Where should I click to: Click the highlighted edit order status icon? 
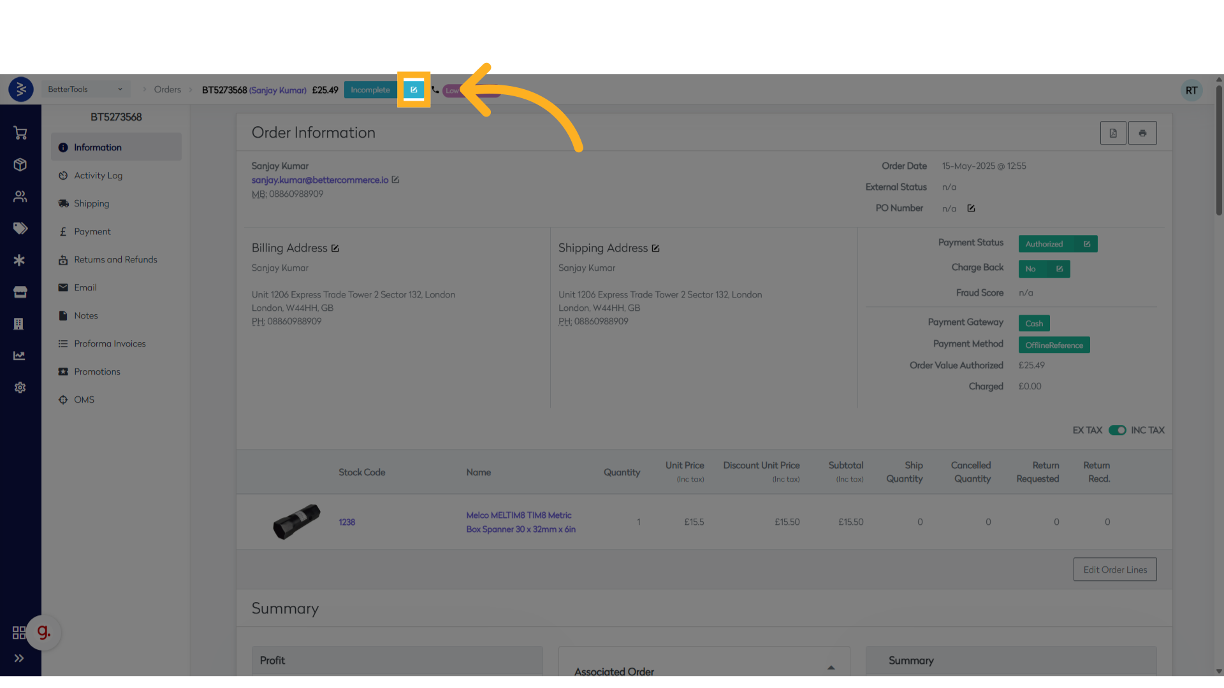pyautogui.click(x=414, y=90)
